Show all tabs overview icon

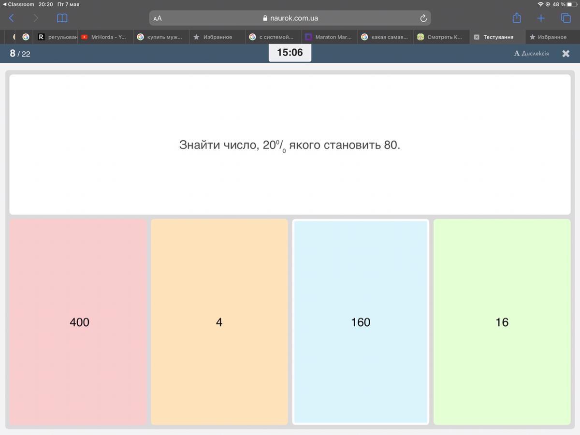pos(565,18)
